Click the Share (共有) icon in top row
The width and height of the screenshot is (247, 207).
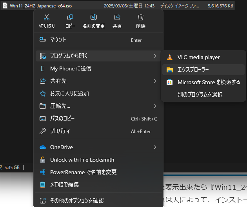pyautogui.click(x=117, y=17)
